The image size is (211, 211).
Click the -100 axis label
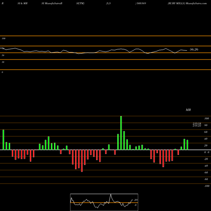207,186
